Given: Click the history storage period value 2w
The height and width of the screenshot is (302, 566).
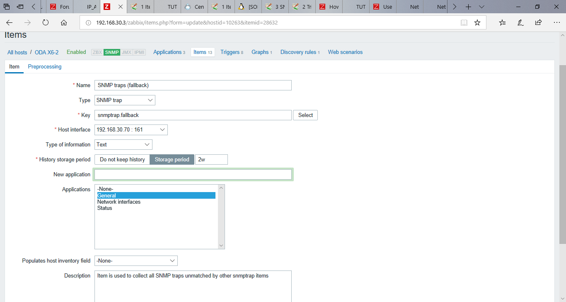Looking at the screenshot, I should pos(211,160).
